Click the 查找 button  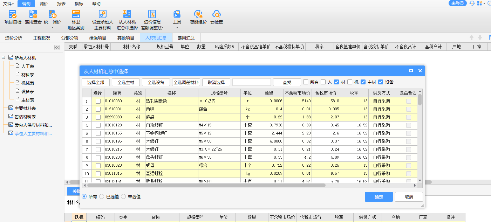tap(287, 82)
